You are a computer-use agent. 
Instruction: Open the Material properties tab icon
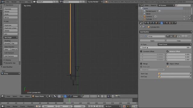click(x=167, y=23)
